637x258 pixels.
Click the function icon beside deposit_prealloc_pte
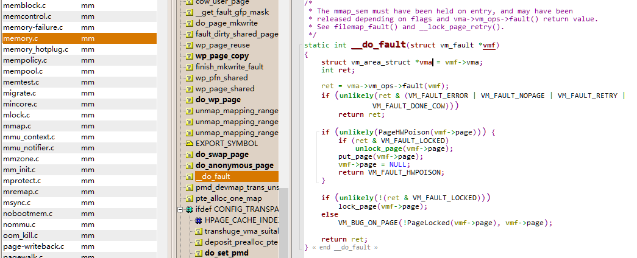tap(199, 242)
